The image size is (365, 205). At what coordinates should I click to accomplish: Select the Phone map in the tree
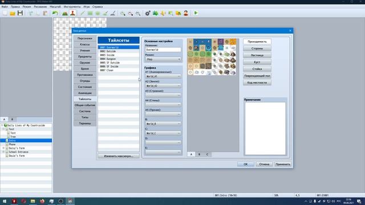pos(12,144)
